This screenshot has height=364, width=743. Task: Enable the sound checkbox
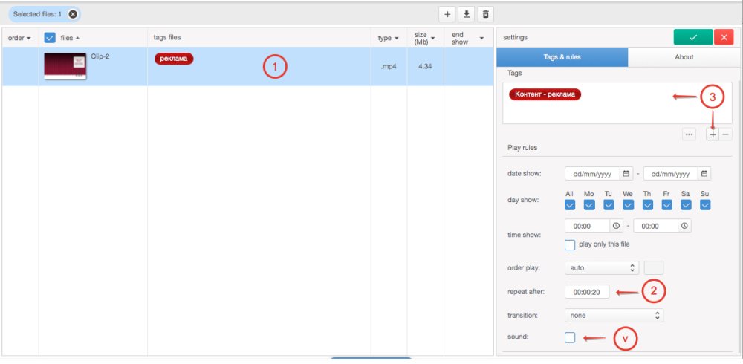(x=570, y=337)
